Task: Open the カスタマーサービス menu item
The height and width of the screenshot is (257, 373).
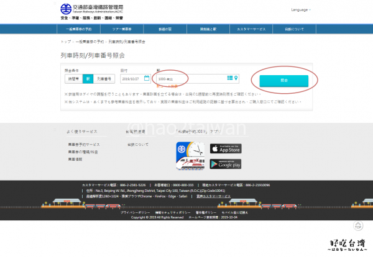Action: point(252,29)
